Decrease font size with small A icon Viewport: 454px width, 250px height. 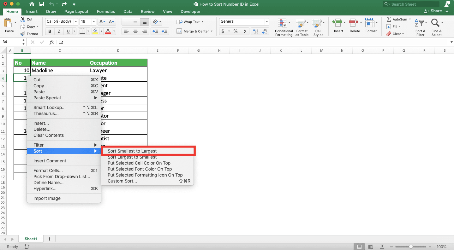pyautogui.click(x=112, y=22)
